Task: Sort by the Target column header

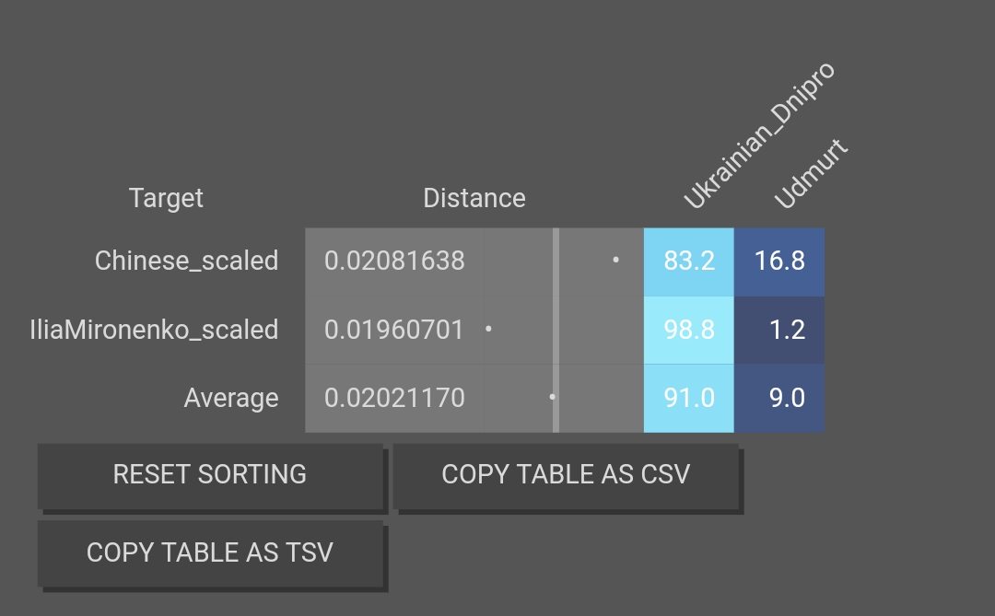Action: pos(166,198)
